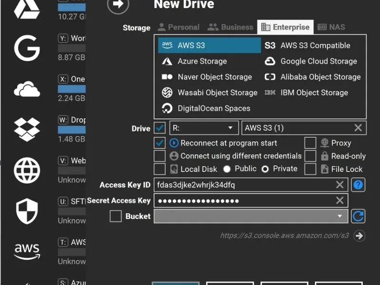This screenshot has width=380, height=285.
Task: Clear the drive name AWS S3 (1)
Action: (358, 128)
